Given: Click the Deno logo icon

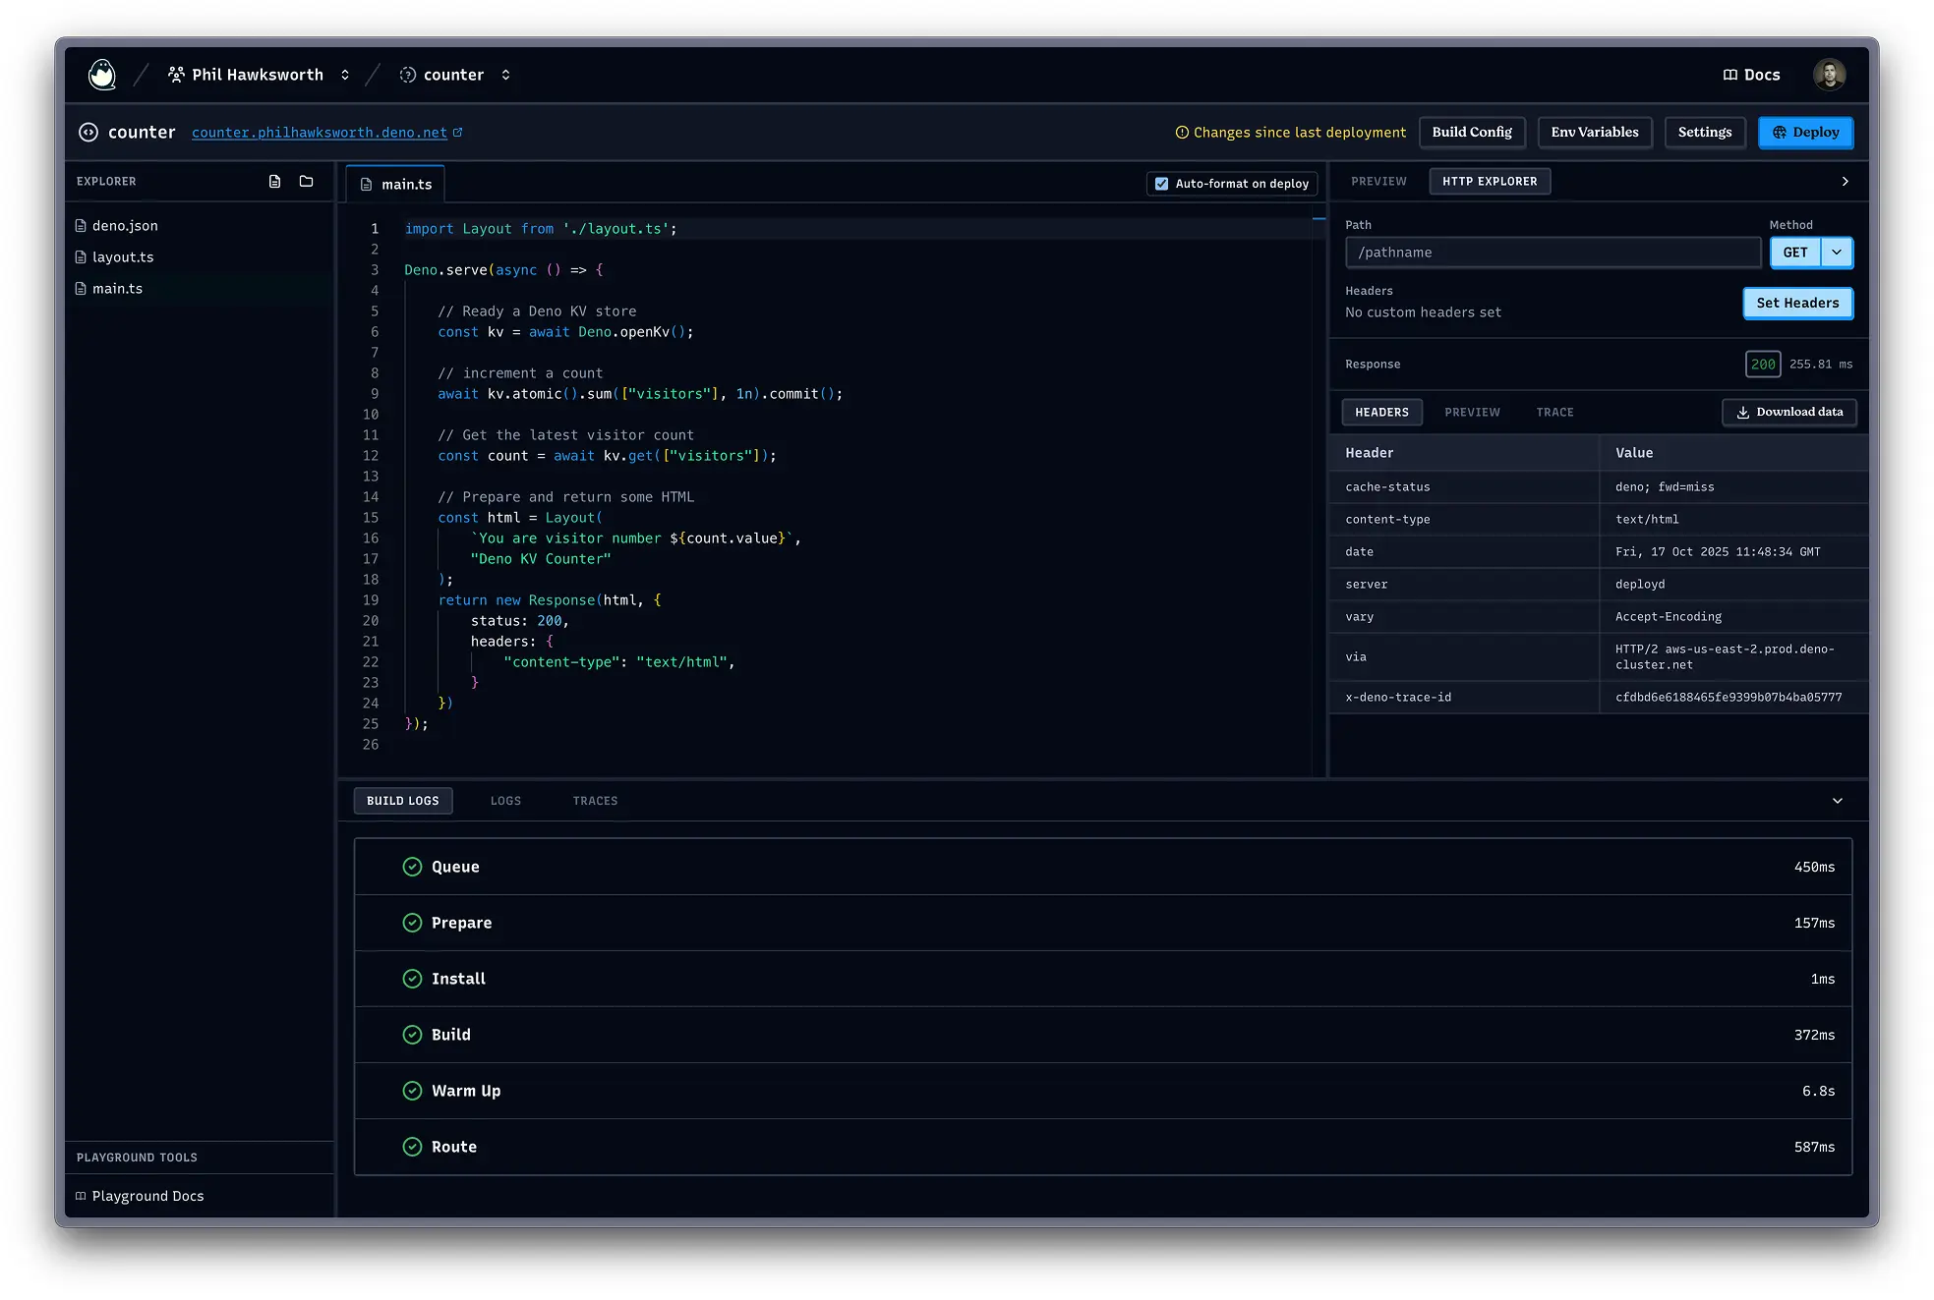Looking at the screenshot, I should pos(101,75).
